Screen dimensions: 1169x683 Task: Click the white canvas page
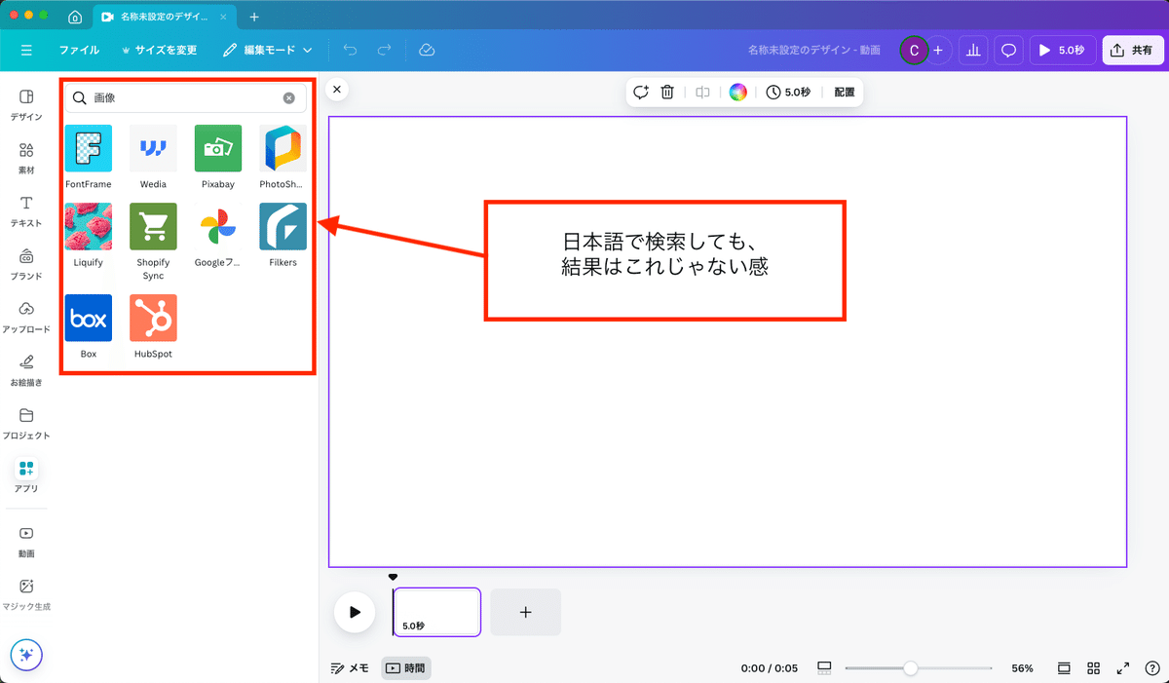tap(727, 341)
